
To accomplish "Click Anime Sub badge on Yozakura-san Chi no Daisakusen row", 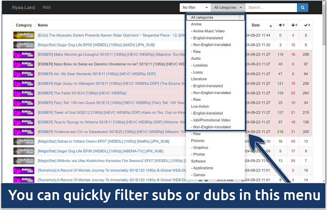I will (x=24, y=132).
